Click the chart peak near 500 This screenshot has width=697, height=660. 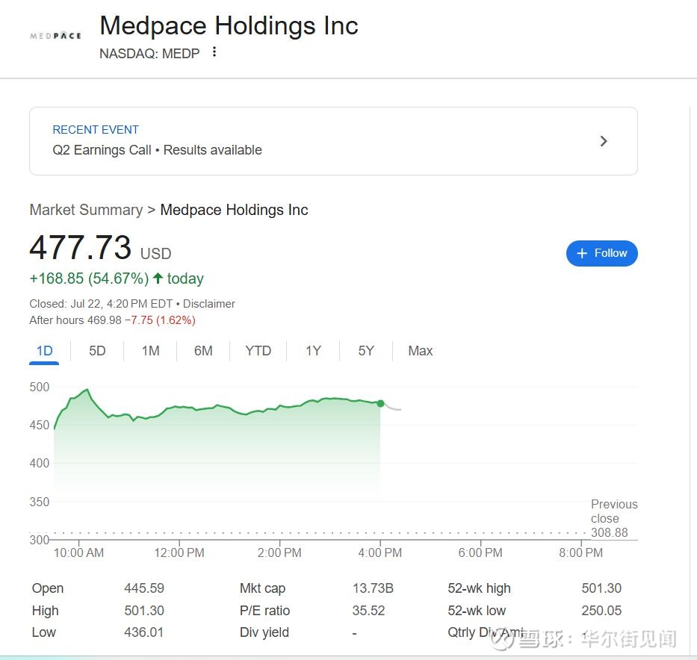click(87, 390)
